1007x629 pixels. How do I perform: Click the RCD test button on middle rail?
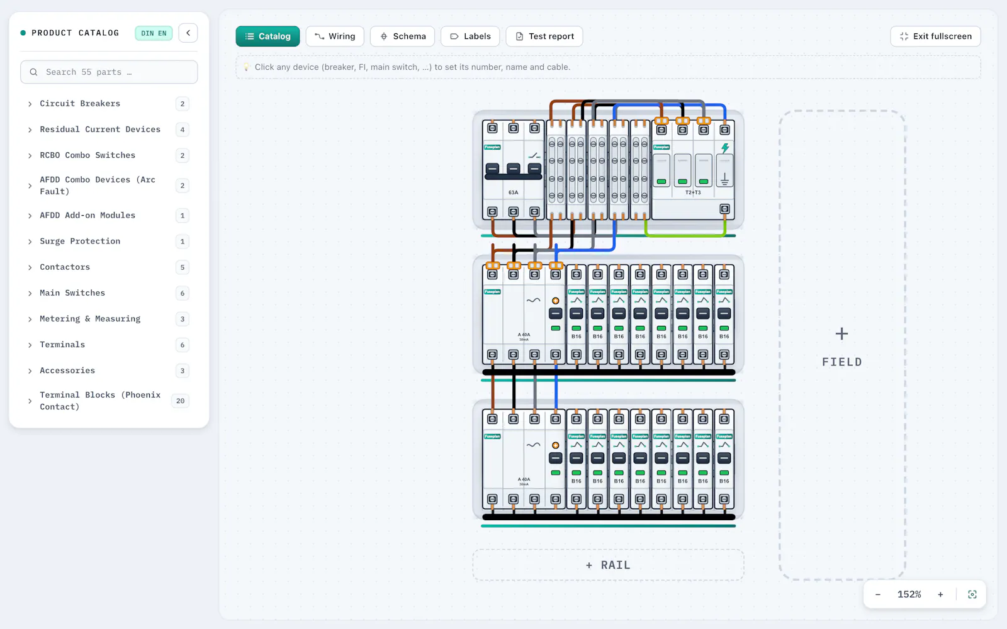[x=555, y=301]
